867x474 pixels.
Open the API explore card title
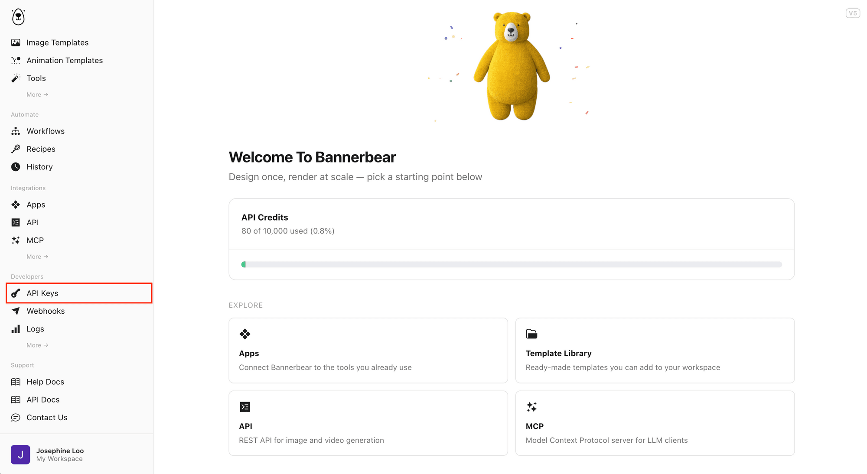click(x=245, y=426)
